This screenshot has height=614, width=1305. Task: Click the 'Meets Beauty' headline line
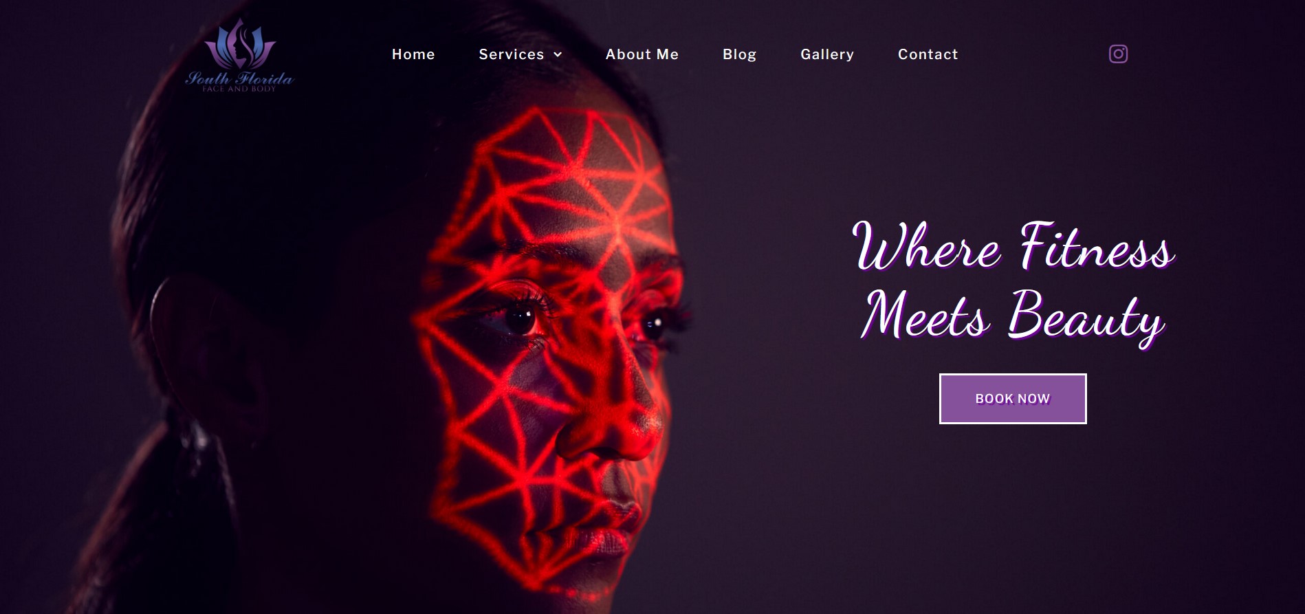1013,316
